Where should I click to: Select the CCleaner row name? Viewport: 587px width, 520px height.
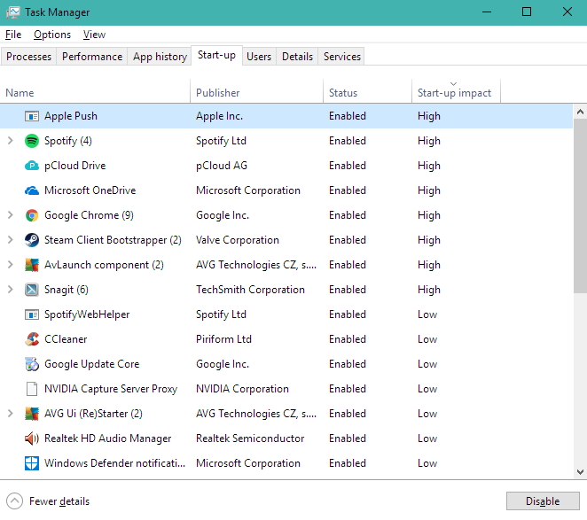(66, 339)
